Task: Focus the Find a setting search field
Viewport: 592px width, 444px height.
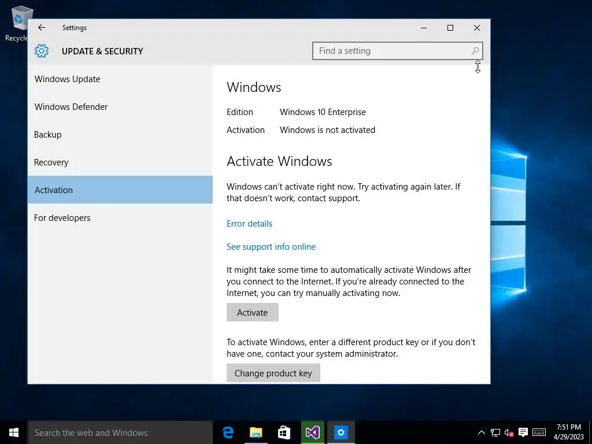Action: [398, 51]
